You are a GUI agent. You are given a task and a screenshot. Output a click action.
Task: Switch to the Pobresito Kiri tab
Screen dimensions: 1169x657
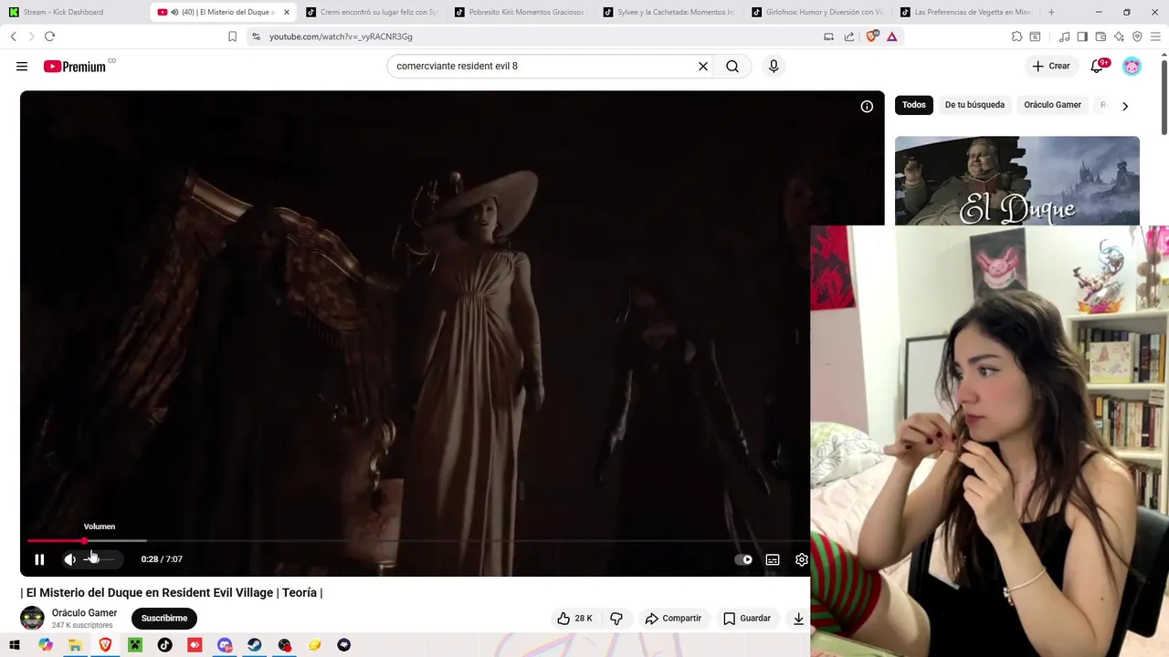(x=521, y=12)
